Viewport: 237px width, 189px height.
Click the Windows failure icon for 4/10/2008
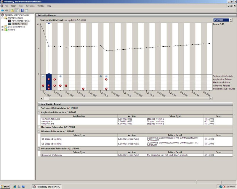point(43,86)
